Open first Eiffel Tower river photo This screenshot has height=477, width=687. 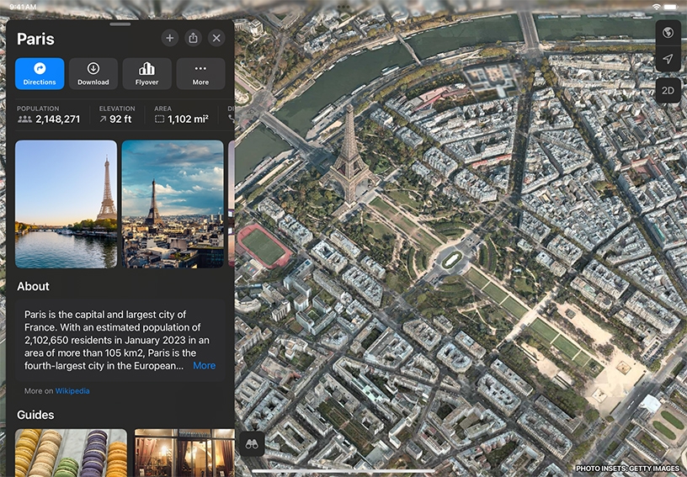pyautogui.click(x=66, y=204)
